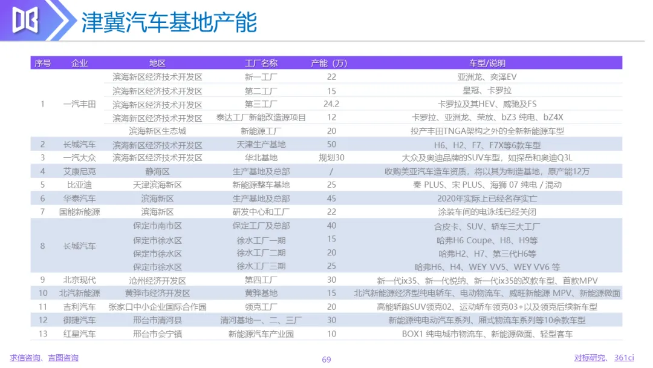Screen dimensions: 653x368
Task: Open the 361ci link
Action: tap(624, 358)
